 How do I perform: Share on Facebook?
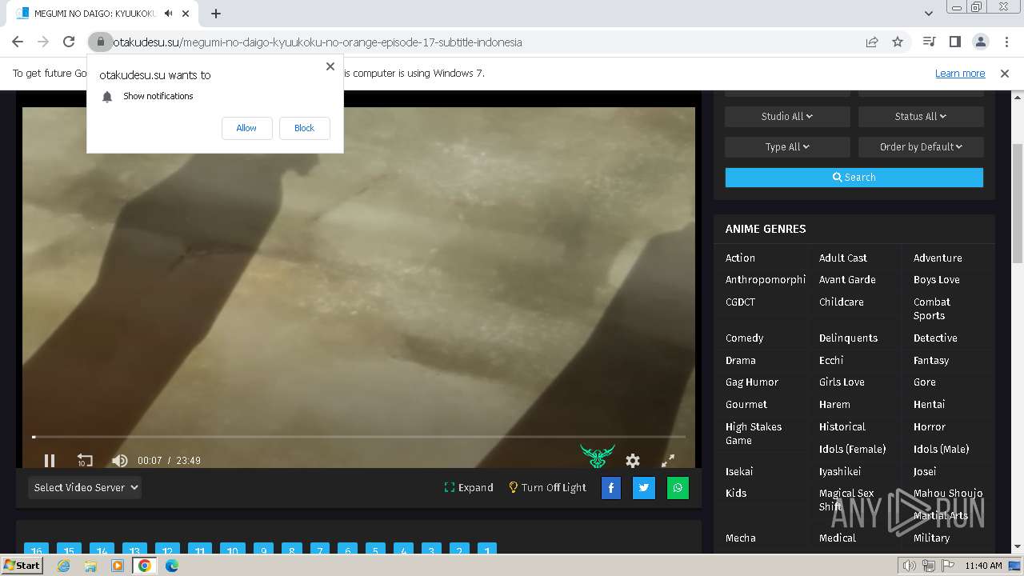point(611,488)
